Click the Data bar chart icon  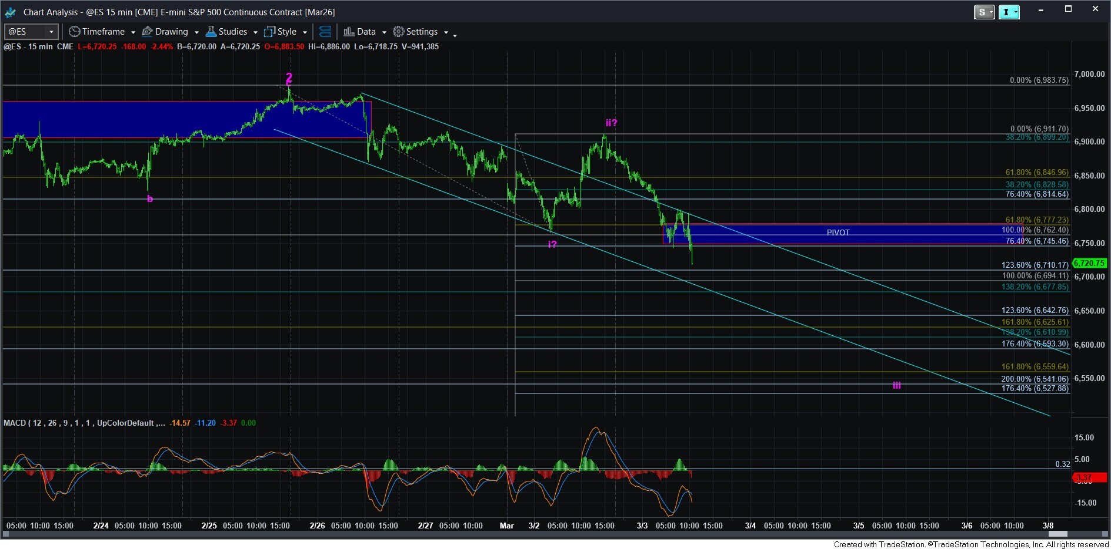[349, 32]
